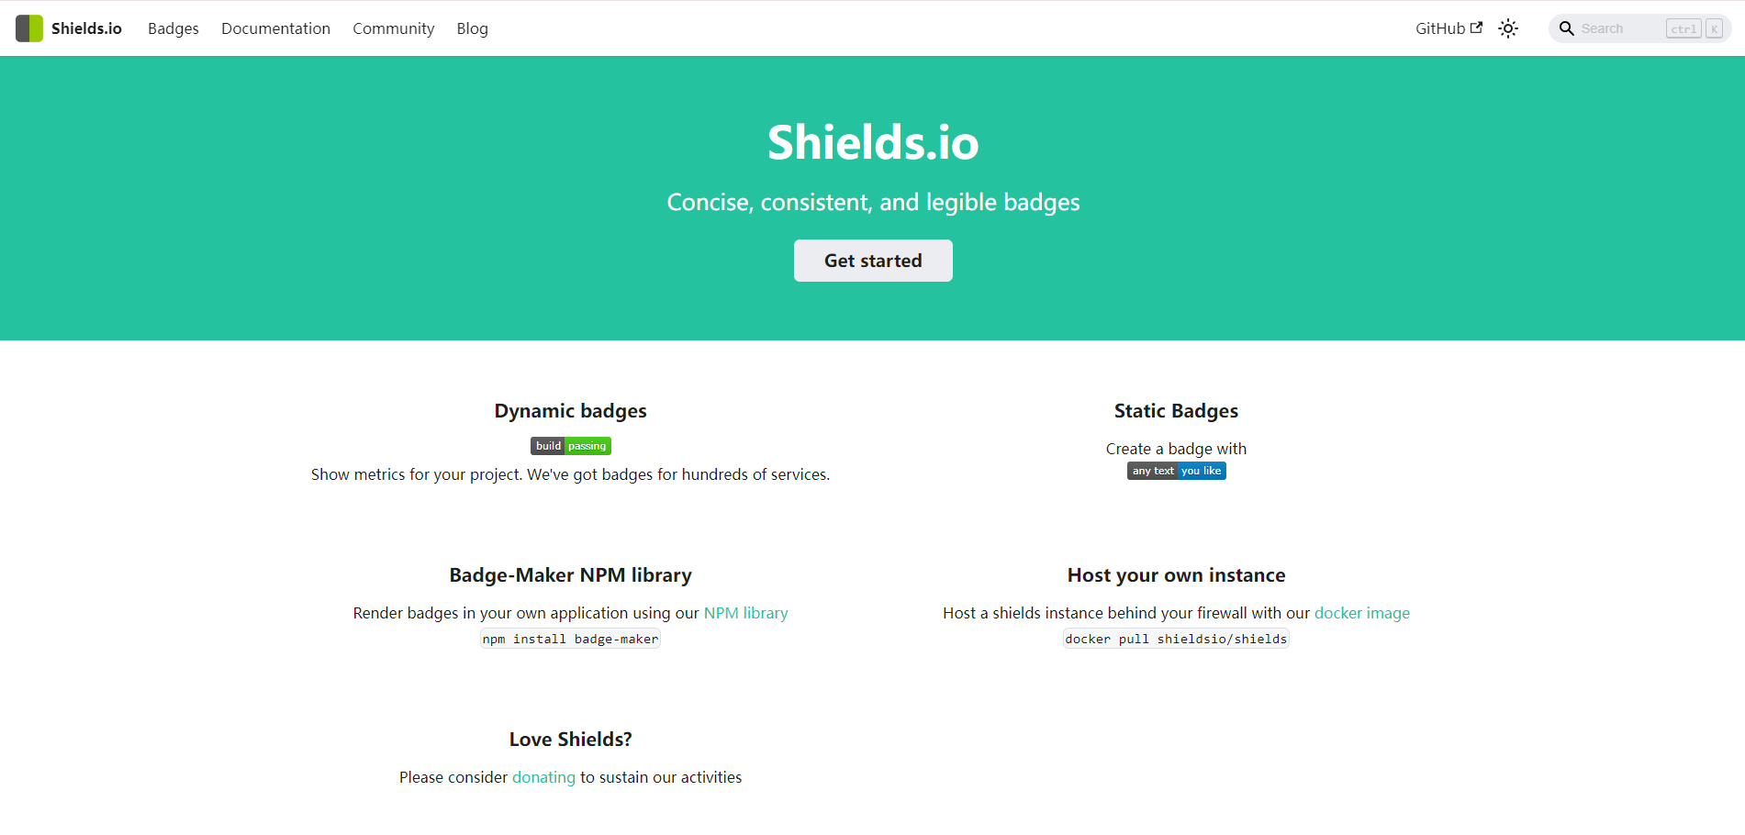Click the Shields.io navbar brand text

[86, 28]
